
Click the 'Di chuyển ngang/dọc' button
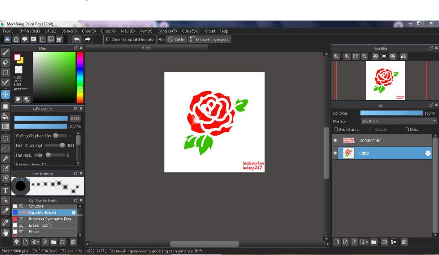[x=210, y=39]
